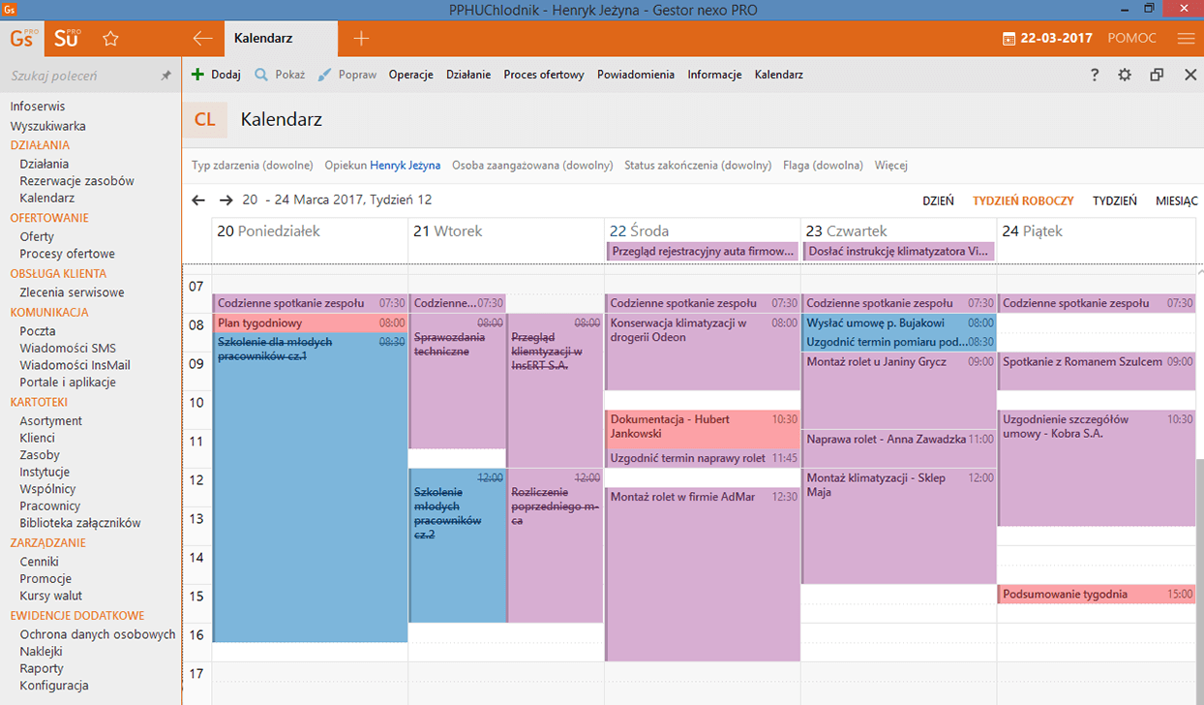Open Zlecenia serwisowe in sidebar
The width and height of the screenshot is (1204, 705).
(72, 292)
